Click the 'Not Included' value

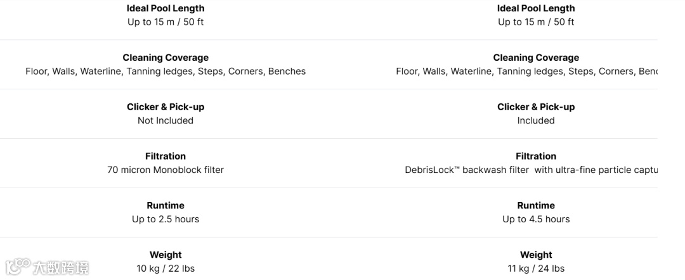coord(166,120)
